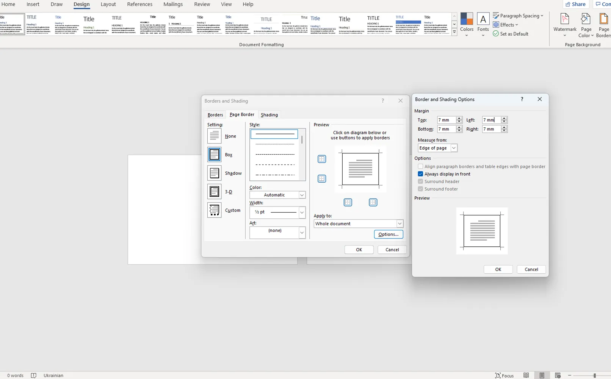The width and height of the screenshot is (611, 379).
Task: Switch to Print Layout view icon
Action: coord(542,375)
